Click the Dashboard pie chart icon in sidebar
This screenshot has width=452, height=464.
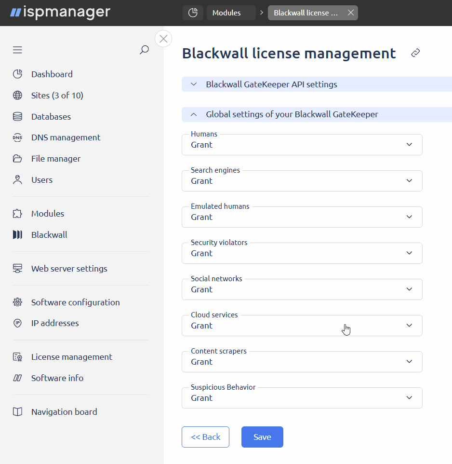17,74
